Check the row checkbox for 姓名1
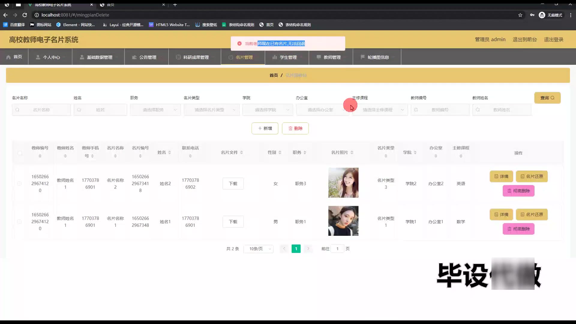The height and width of the screenshot is (324, 576). (x=19, y=222)
